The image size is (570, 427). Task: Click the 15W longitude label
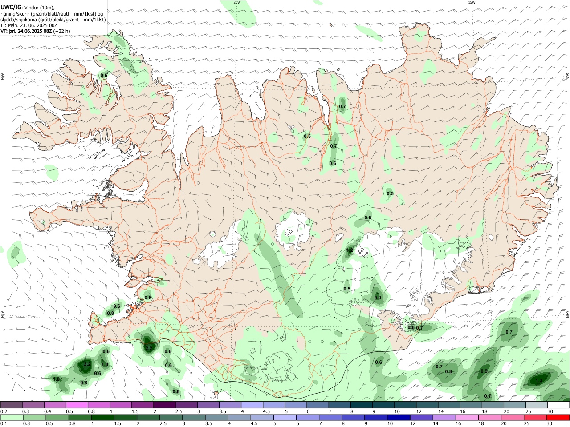click(x=472, y=2)
